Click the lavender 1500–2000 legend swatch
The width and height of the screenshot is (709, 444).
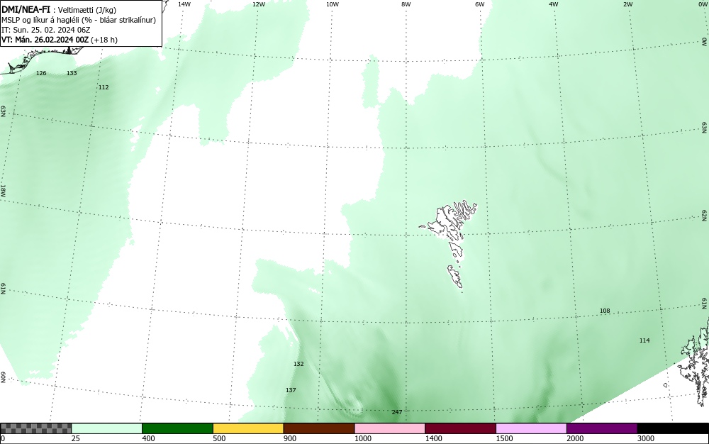click(531, 428)
